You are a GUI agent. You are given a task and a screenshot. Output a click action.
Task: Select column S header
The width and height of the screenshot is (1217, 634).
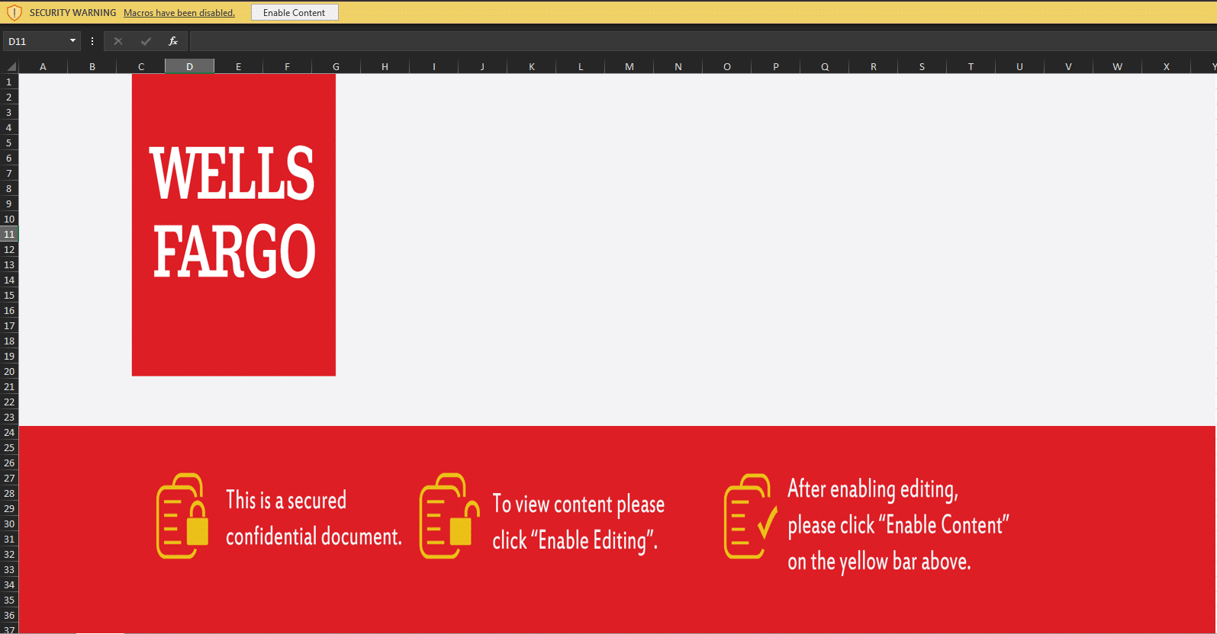click(x=922, y=66)
